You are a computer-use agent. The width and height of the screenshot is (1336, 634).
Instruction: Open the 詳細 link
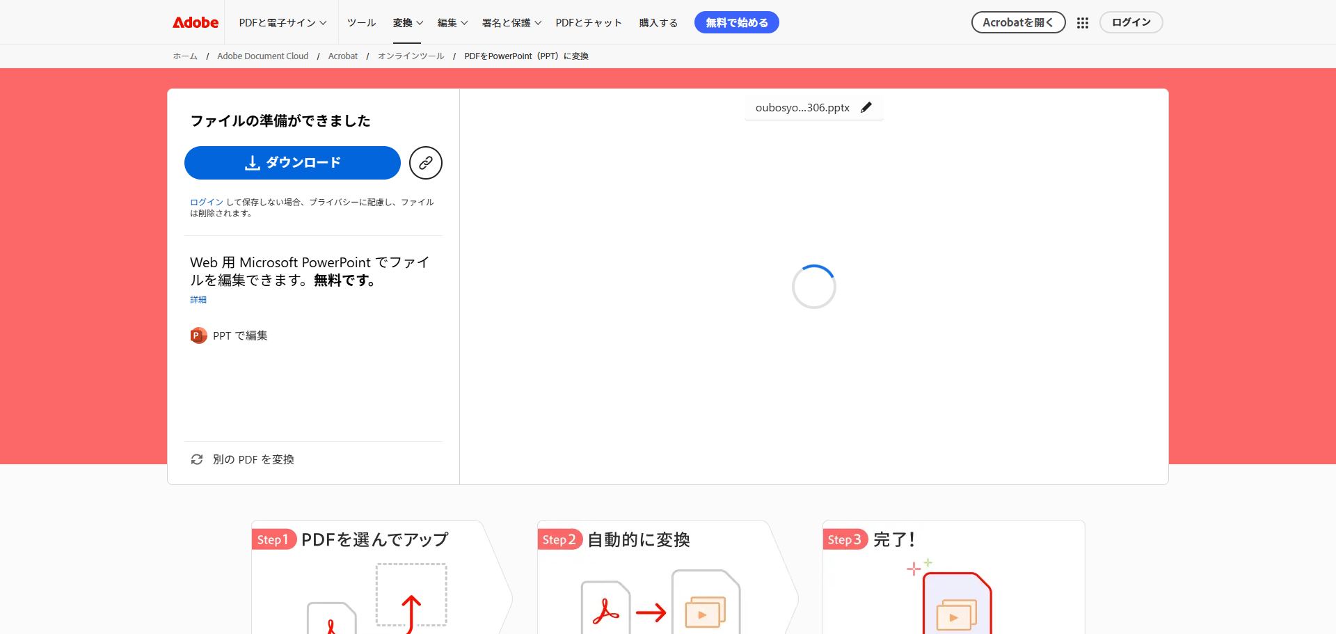pyautogui.click(x=198, y=300)
